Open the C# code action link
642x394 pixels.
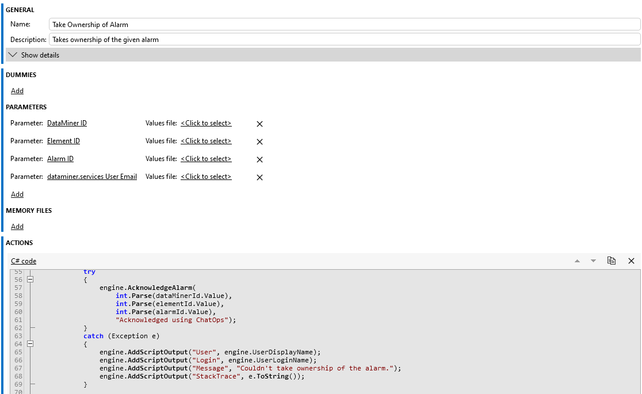click(x=24, y=261)
